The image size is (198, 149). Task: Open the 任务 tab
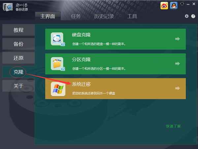tap(76, 16)
